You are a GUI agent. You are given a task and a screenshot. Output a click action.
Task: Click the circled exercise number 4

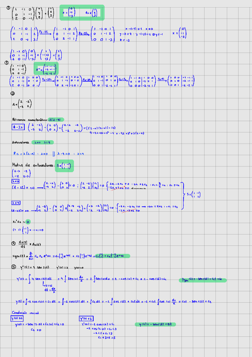pos(13,243)
